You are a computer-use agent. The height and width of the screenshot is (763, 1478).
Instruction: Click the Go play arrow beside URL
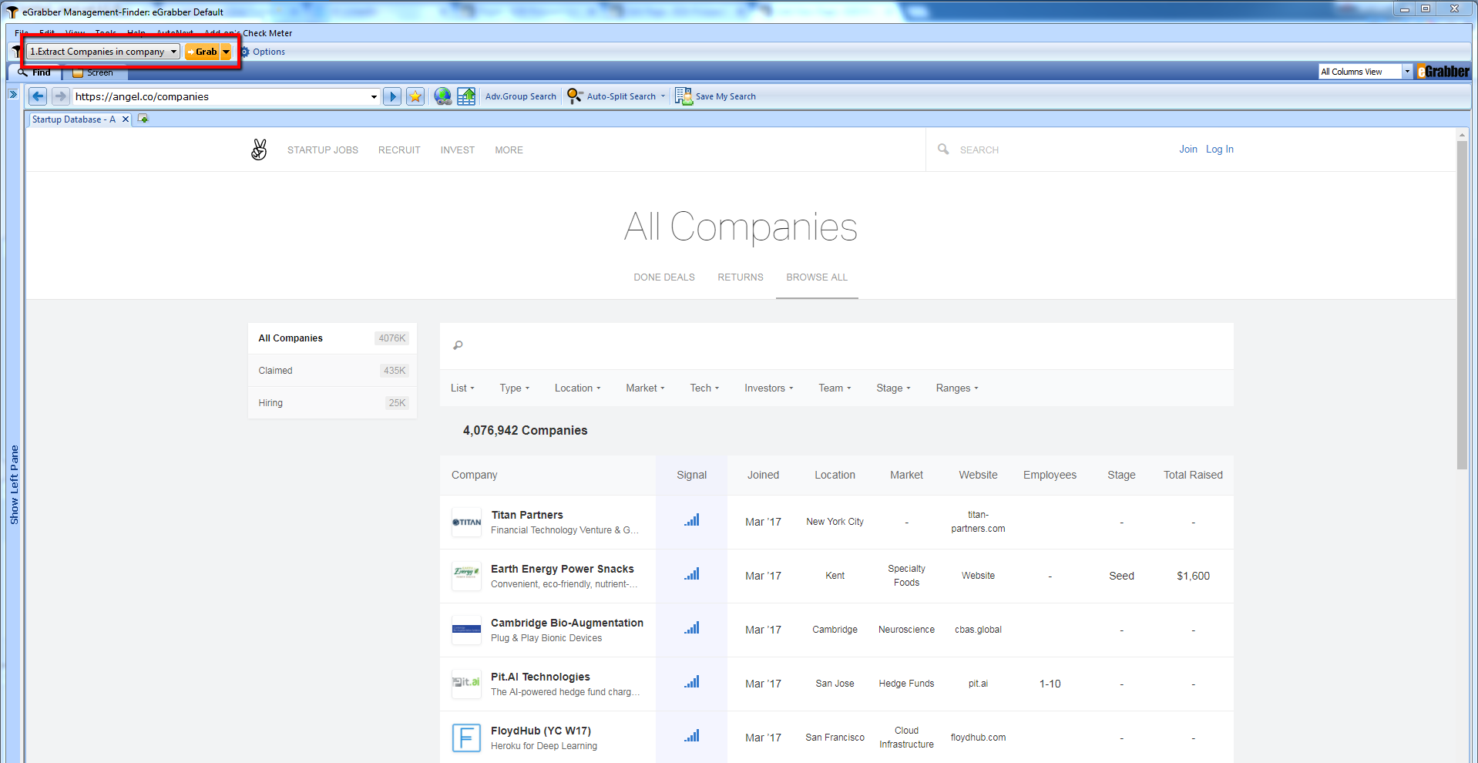[392, 96]
